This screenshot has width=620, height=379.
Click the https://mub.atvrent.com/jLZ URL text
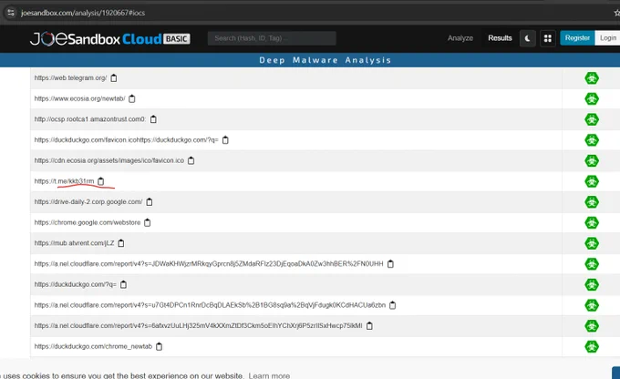74,243
